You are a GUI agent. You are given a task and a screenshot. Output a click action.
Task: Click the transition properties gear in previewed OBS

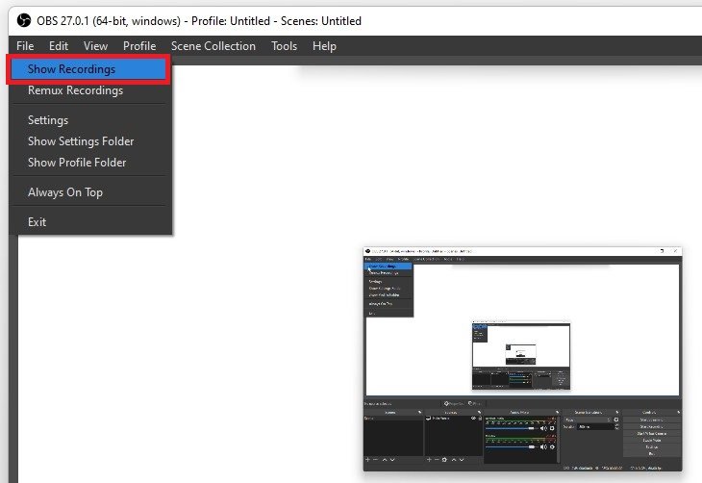[616, 419]
